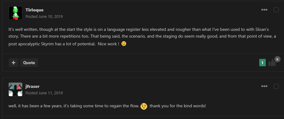Viewport: 284px width, 119px height.
Task: Remove reaction using the X icon
Action: (277, 59)
